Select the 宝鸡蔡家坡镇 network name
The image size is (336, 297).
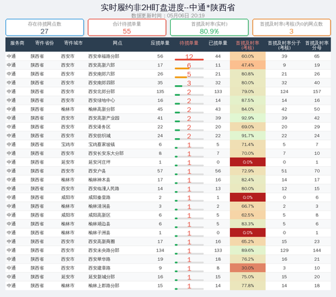[101, 145]
